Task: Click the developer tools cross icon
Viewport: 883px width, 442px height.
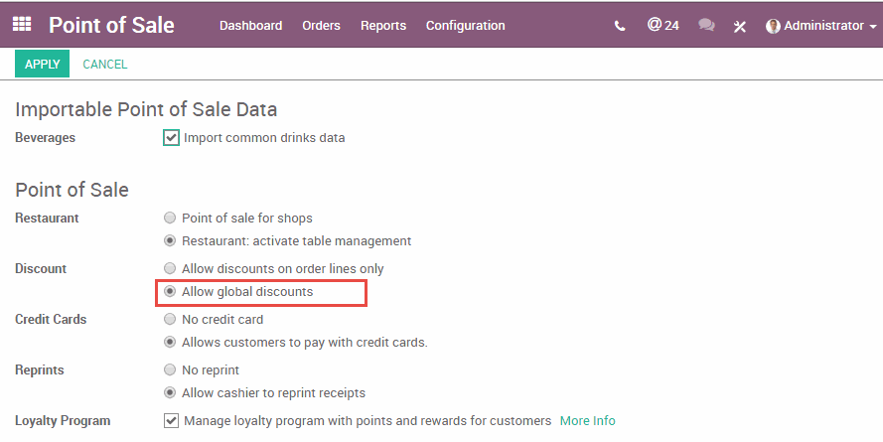Action: point(740,26)
